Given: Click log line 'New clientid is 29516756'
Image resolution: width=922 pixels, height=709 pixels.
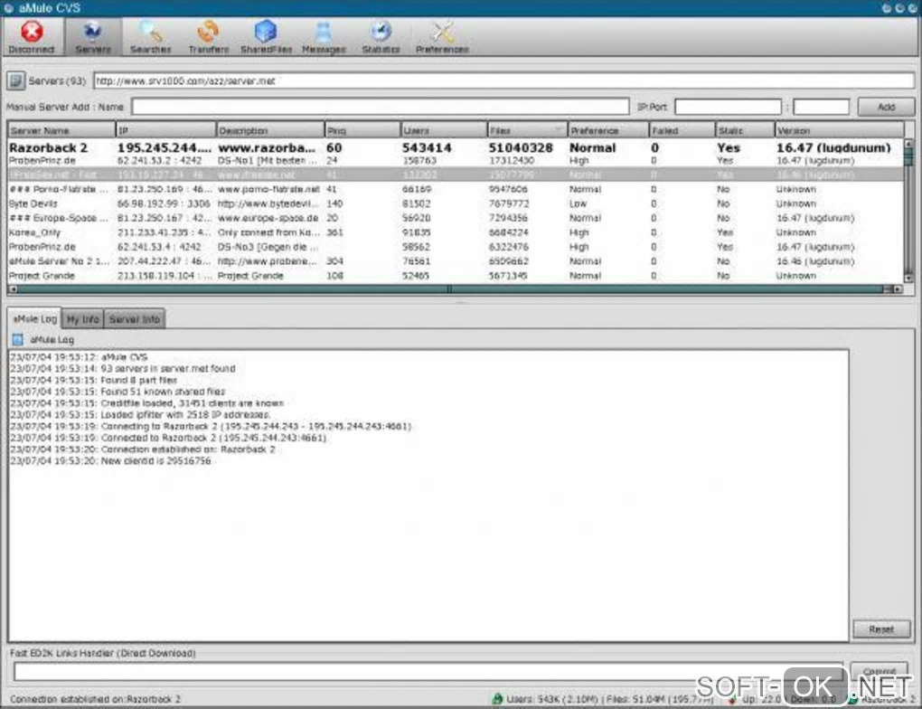Looking at the screenshot, I should point(155,460).
